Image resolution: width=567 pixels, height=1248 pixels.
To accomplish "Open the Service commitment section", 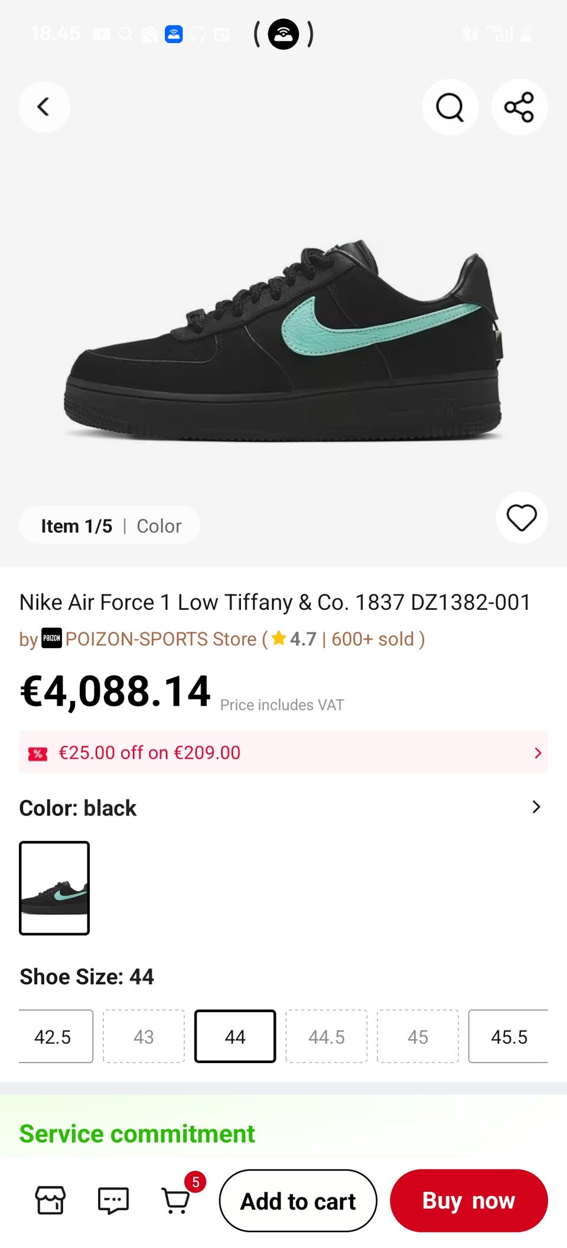I will (137, 1133).
